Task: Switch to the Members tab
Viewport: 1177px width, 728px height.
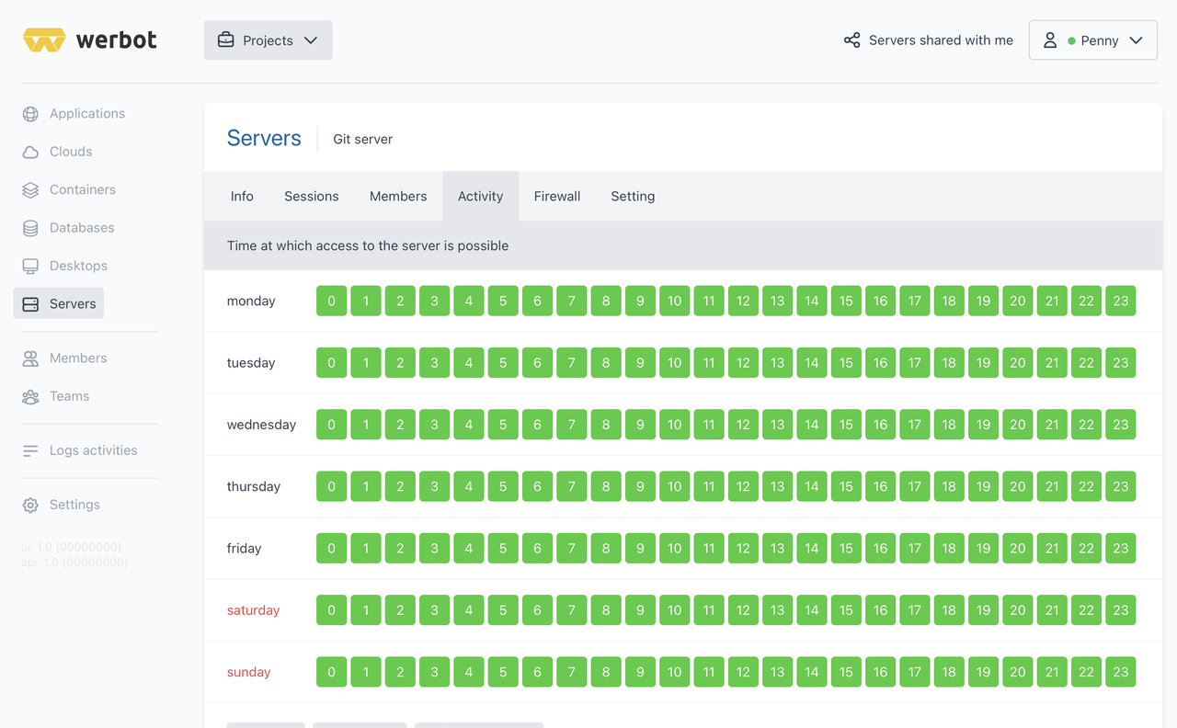Action: (x=398, y=197)
